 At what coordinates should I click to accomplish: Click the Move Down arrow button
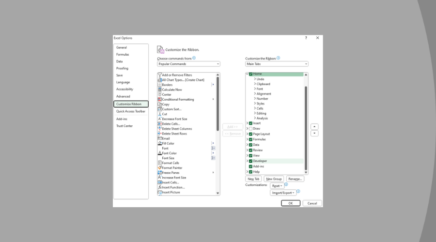pos(314,134)
